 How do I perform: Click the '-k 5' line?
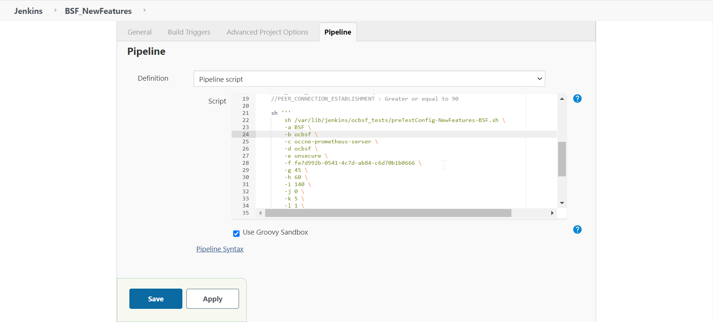click(294, 199)
